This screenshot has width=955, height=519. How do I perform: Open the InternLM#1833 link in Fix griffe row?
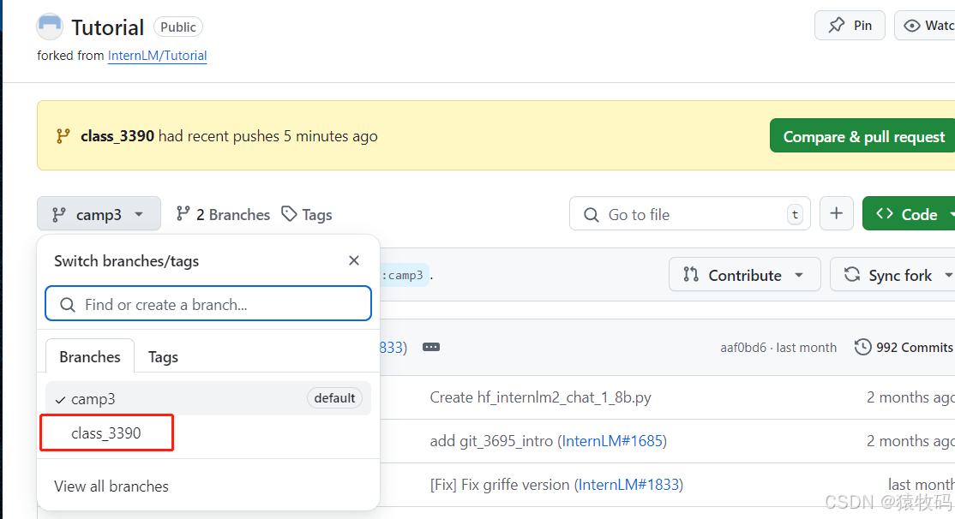(x=628, y=485)
